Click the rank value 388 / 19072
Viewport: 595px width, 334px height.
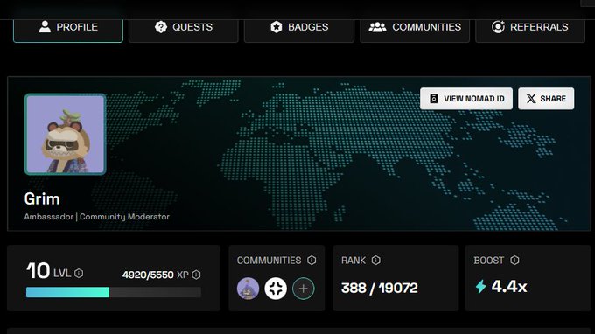[x=380, y=289]
